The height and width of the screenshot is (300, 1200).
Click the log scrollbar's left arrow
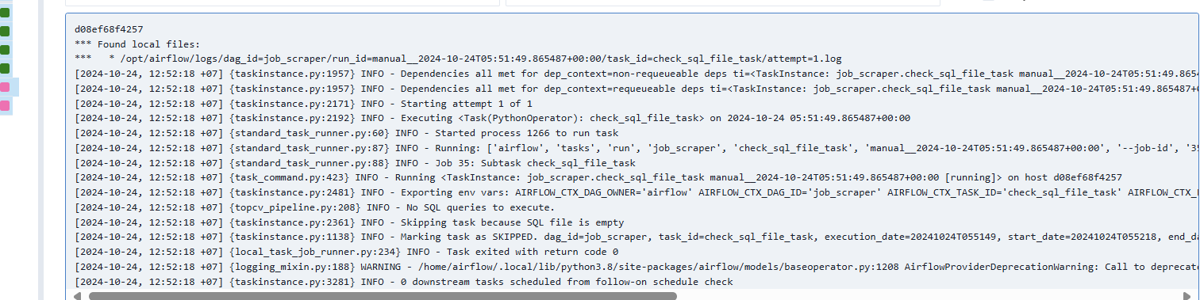coord(77,296)
